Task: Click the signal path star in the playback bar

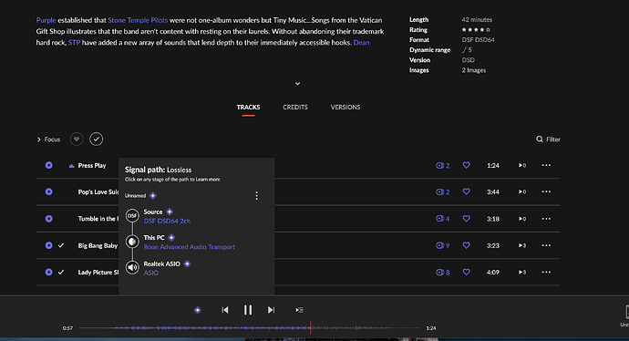Action: click(198, 310)
